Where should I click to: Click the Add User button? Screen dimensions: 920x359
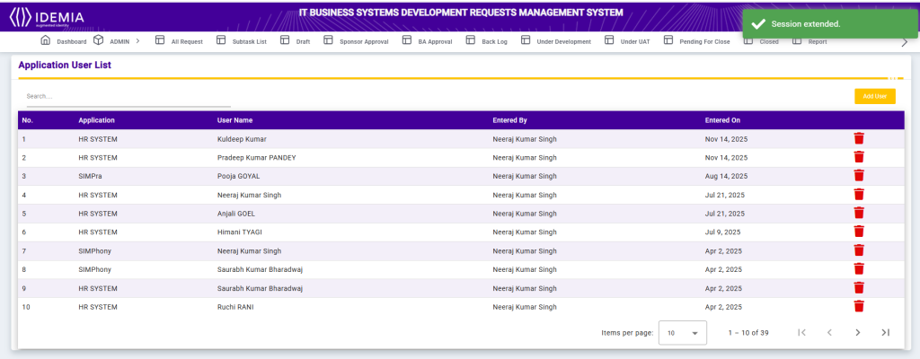pos(874,96)
